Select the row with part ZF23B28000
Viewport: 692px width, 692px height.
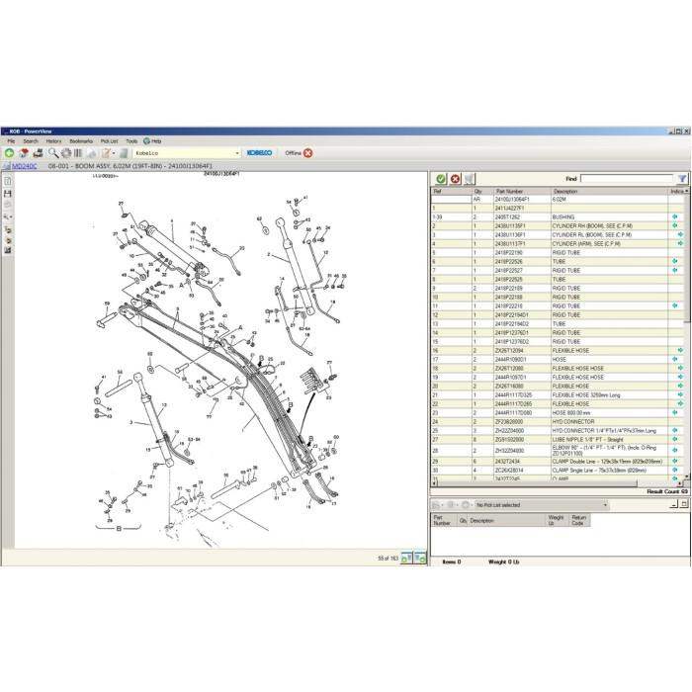tap(558, 421)
